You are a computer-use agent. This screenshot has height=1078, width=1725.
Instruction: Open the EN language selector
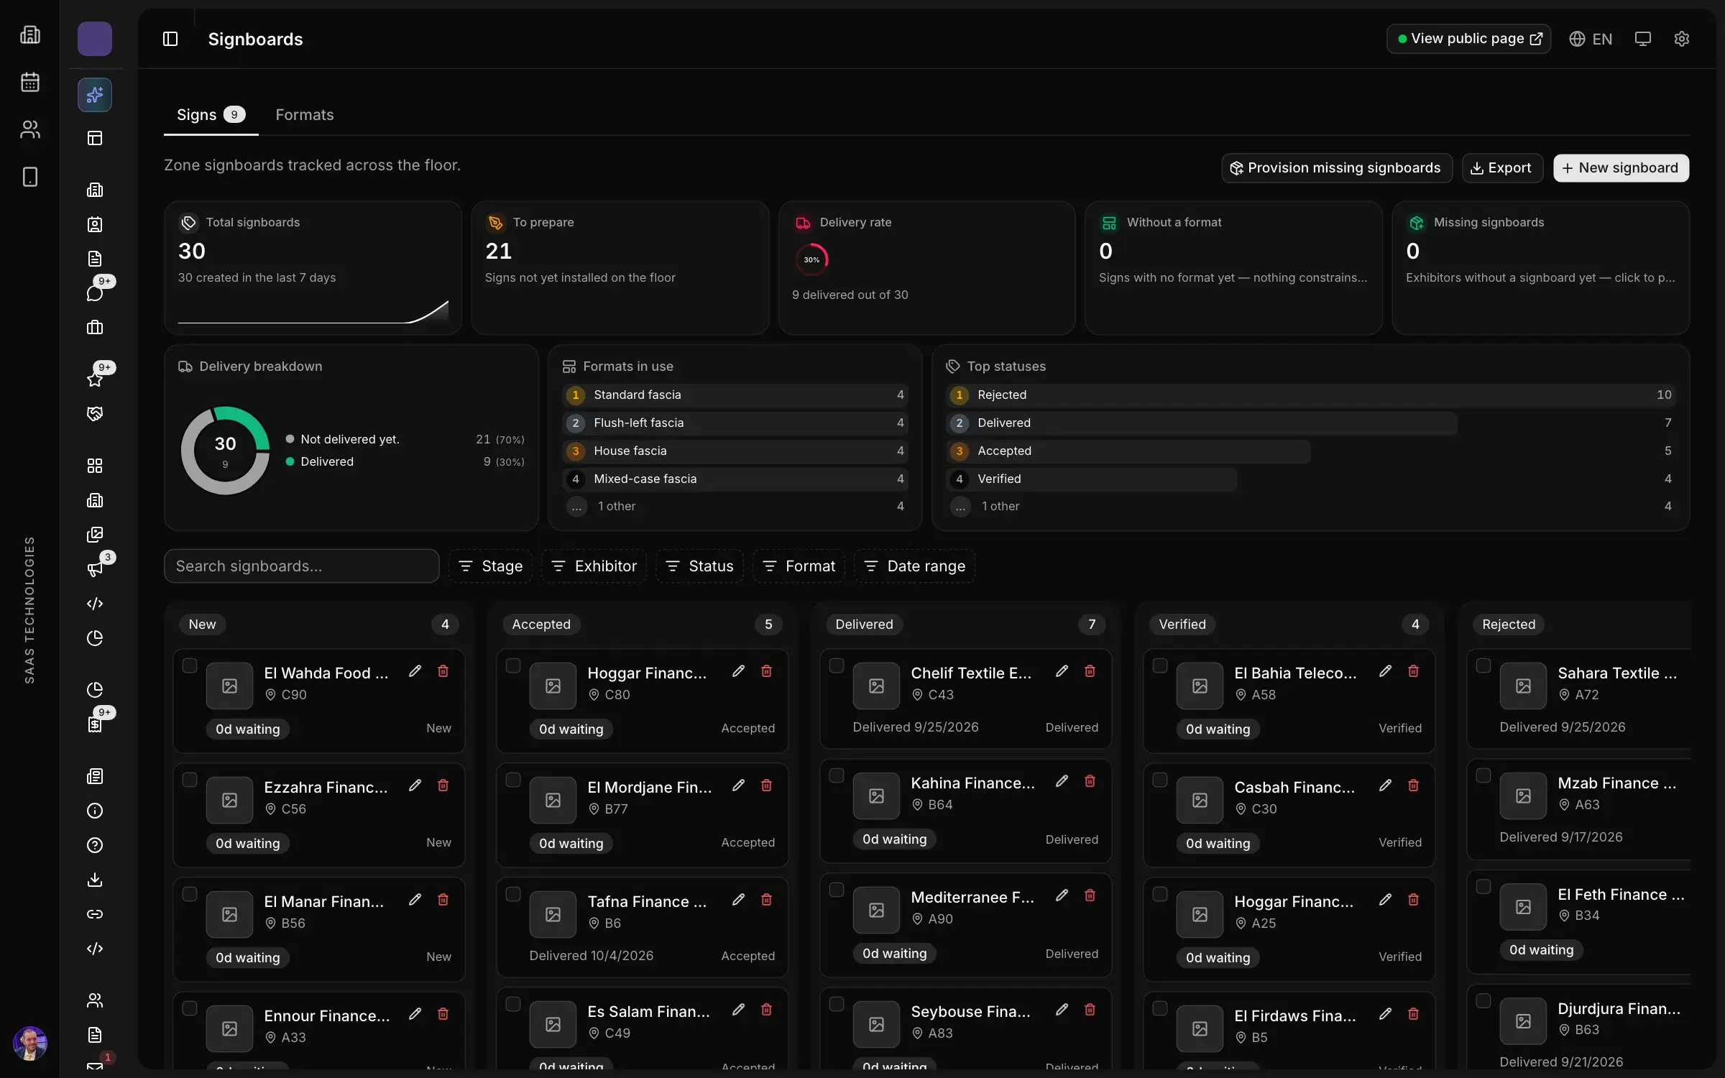pyautogui.click(x=1591, y=39)
